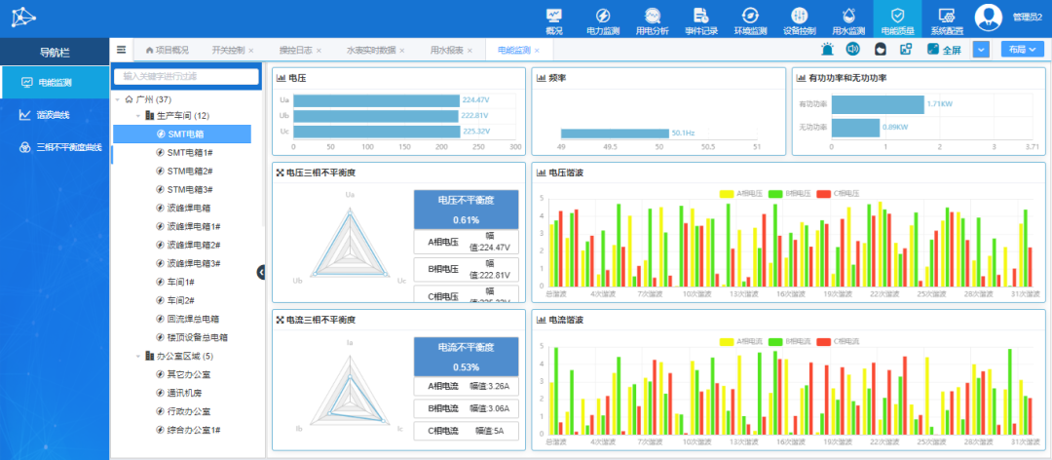Collapse the 生产车间 (12) tree node
The image size is (1052, 460).
pos(138,115)
